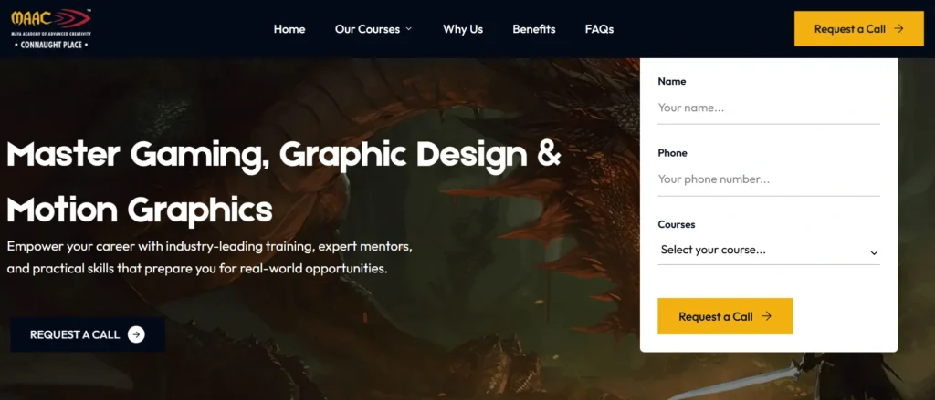Click inside the Your name field
This screenshot has width=935, height=400.
(769, 108)
